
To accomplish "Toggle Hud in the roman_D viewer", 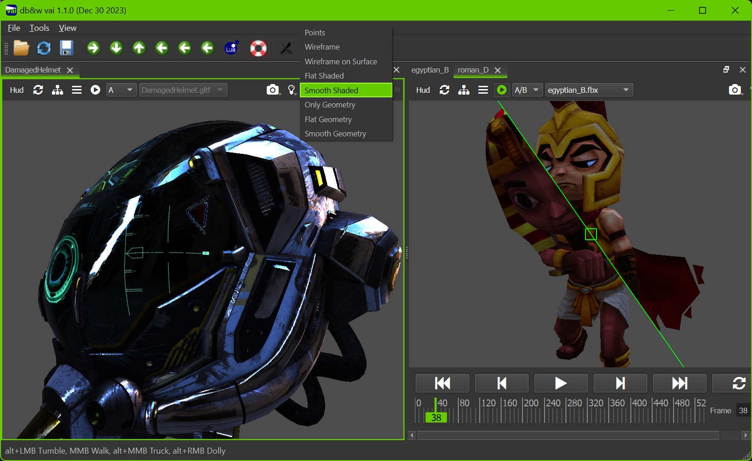I will coord(423,90).
